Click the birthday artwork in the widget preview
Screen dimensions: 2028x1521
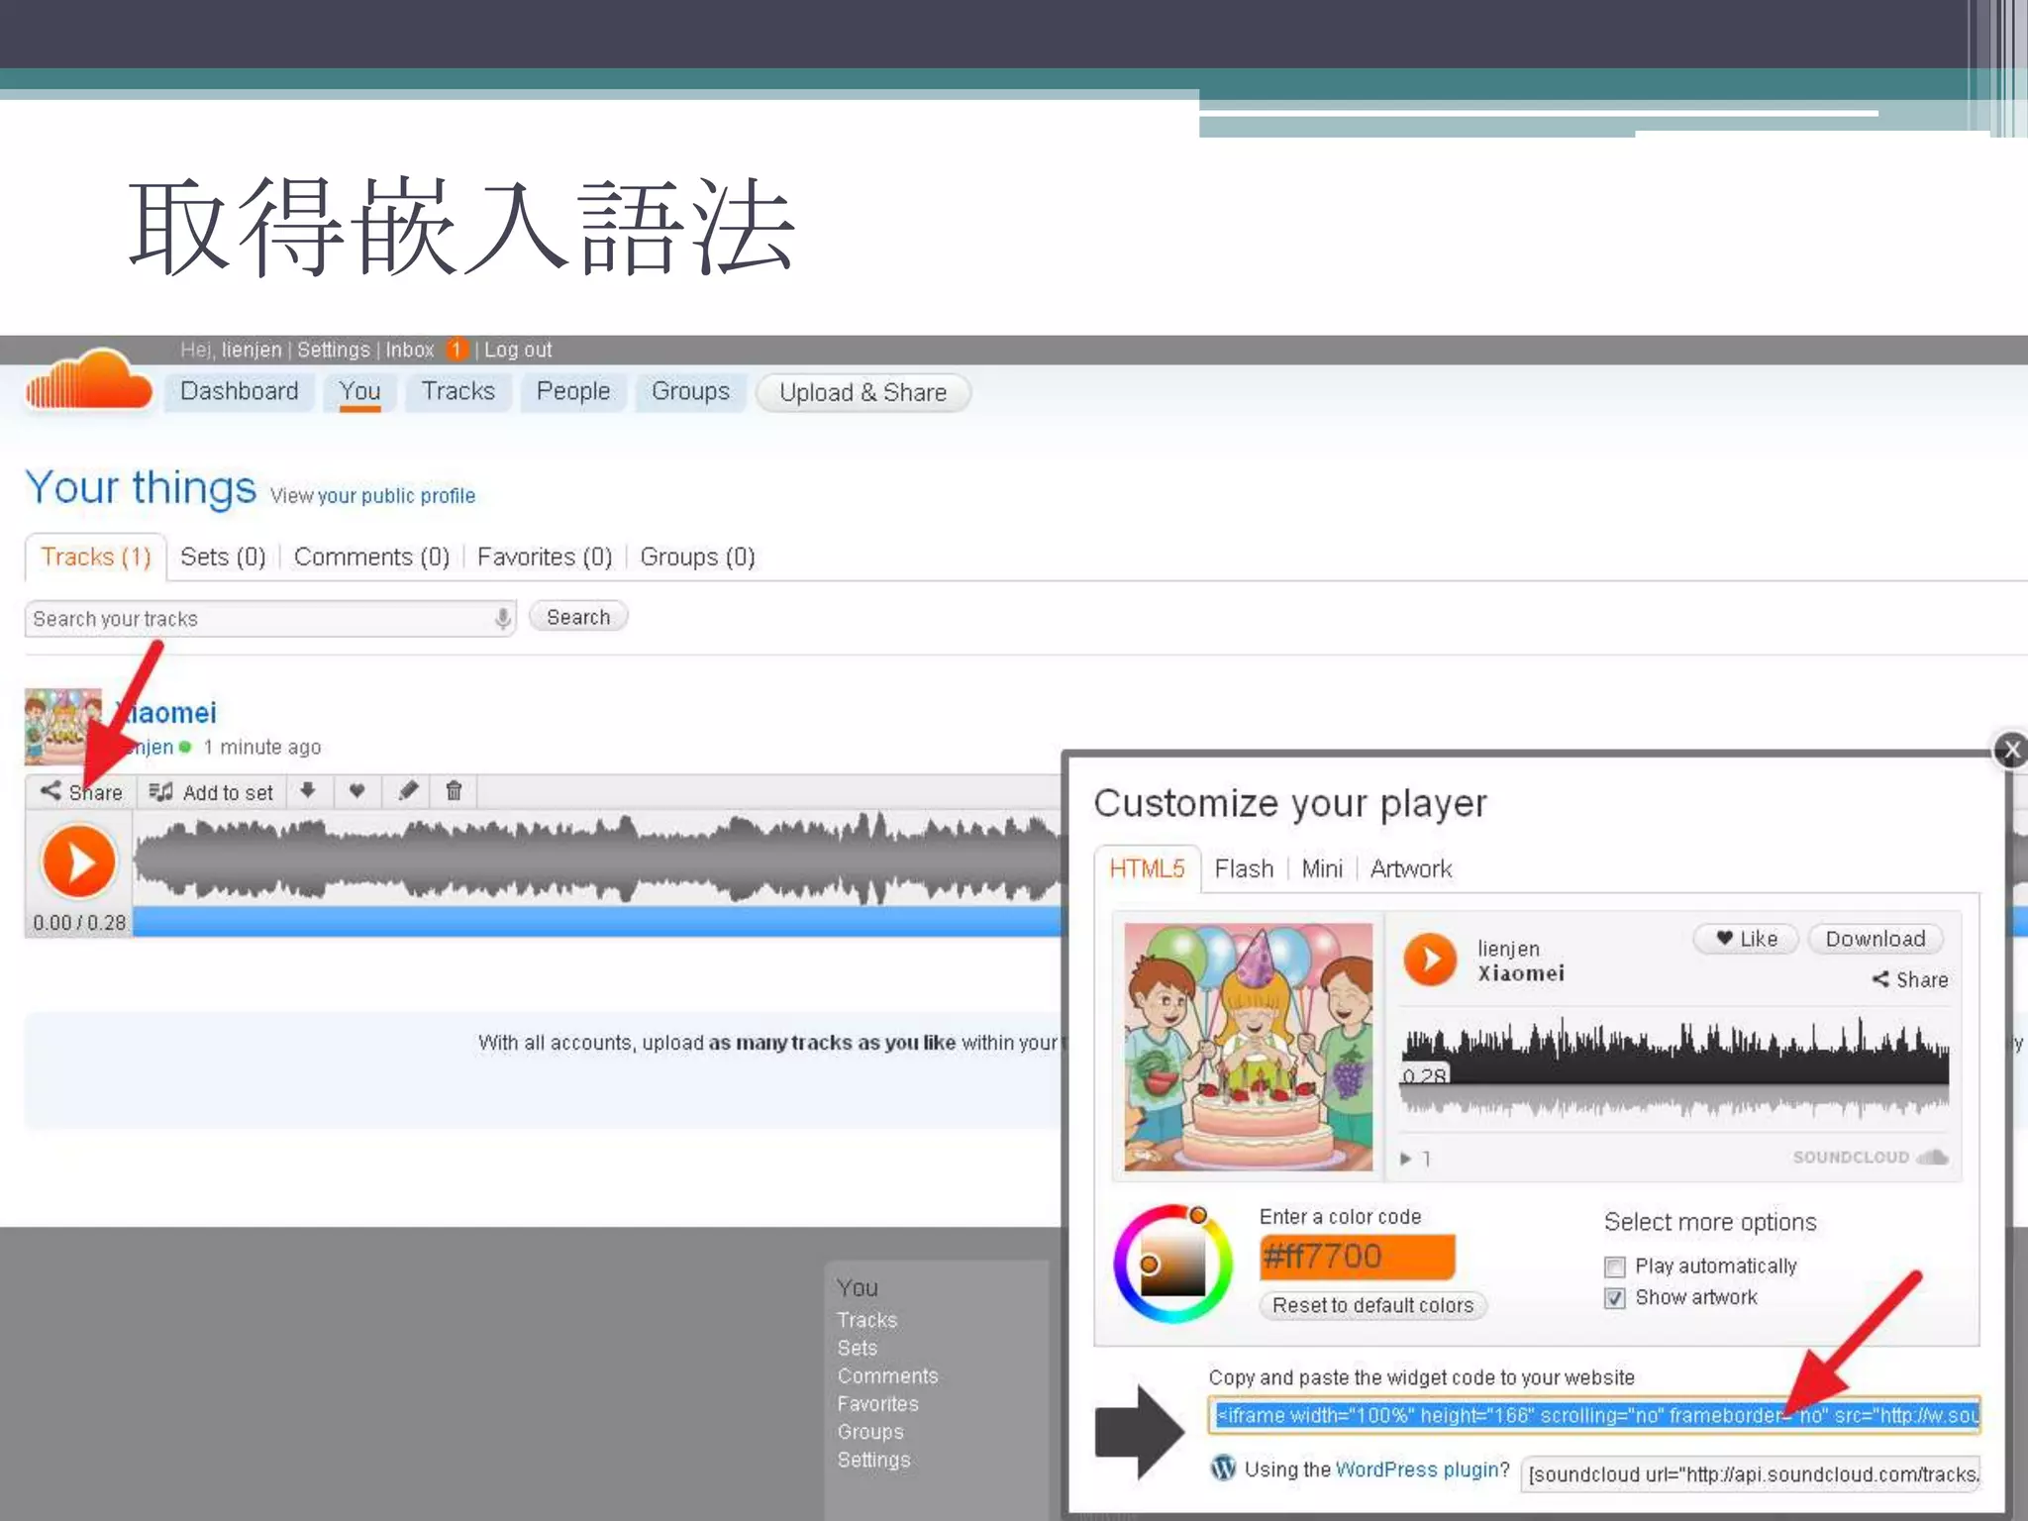point(1248,1047)
